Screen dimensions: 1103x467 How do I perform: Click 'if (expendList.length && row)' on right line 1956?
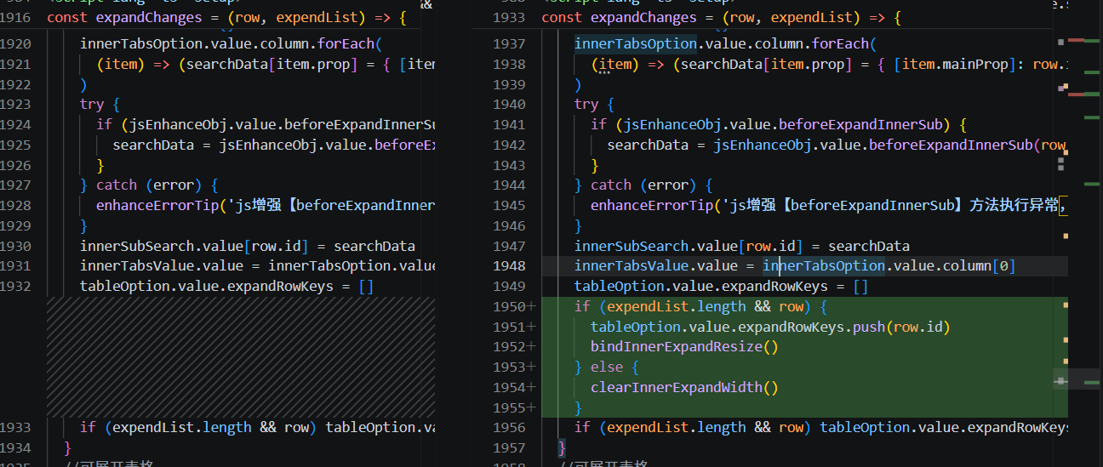pyautogui.click(x=693, y=427)
